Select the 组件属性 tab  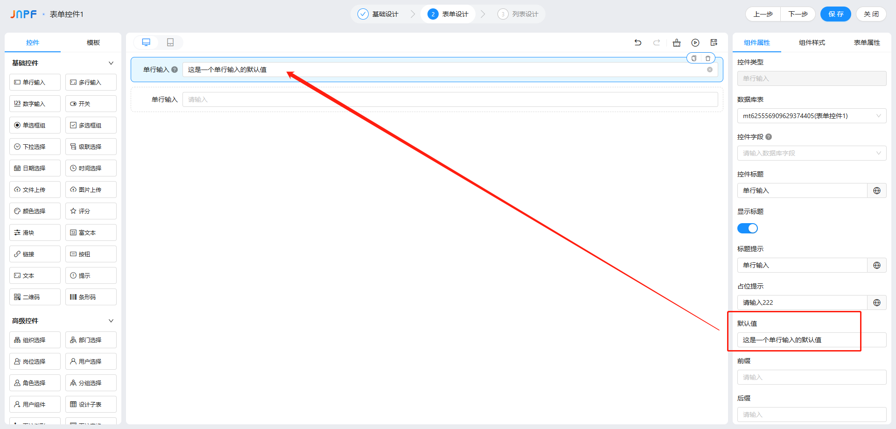pyautogui.click(x=757, y=42)
